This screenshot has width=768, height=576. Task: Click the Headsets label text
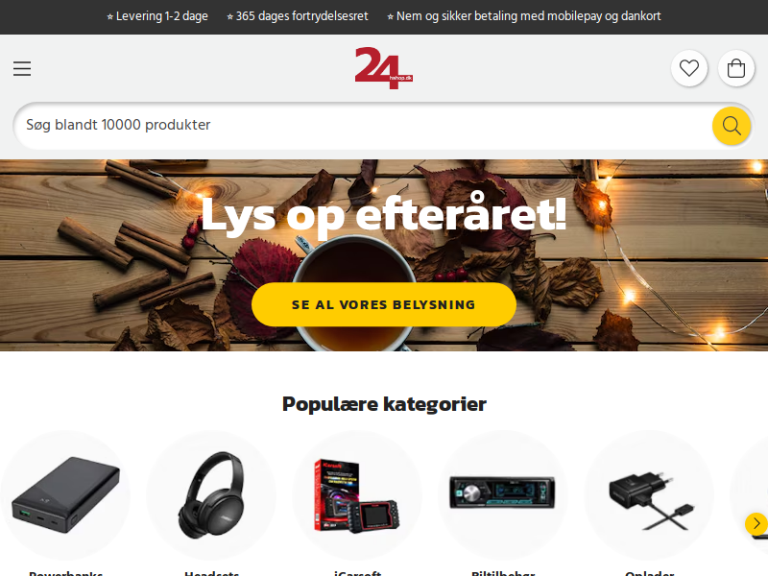(x=211, y=572)
